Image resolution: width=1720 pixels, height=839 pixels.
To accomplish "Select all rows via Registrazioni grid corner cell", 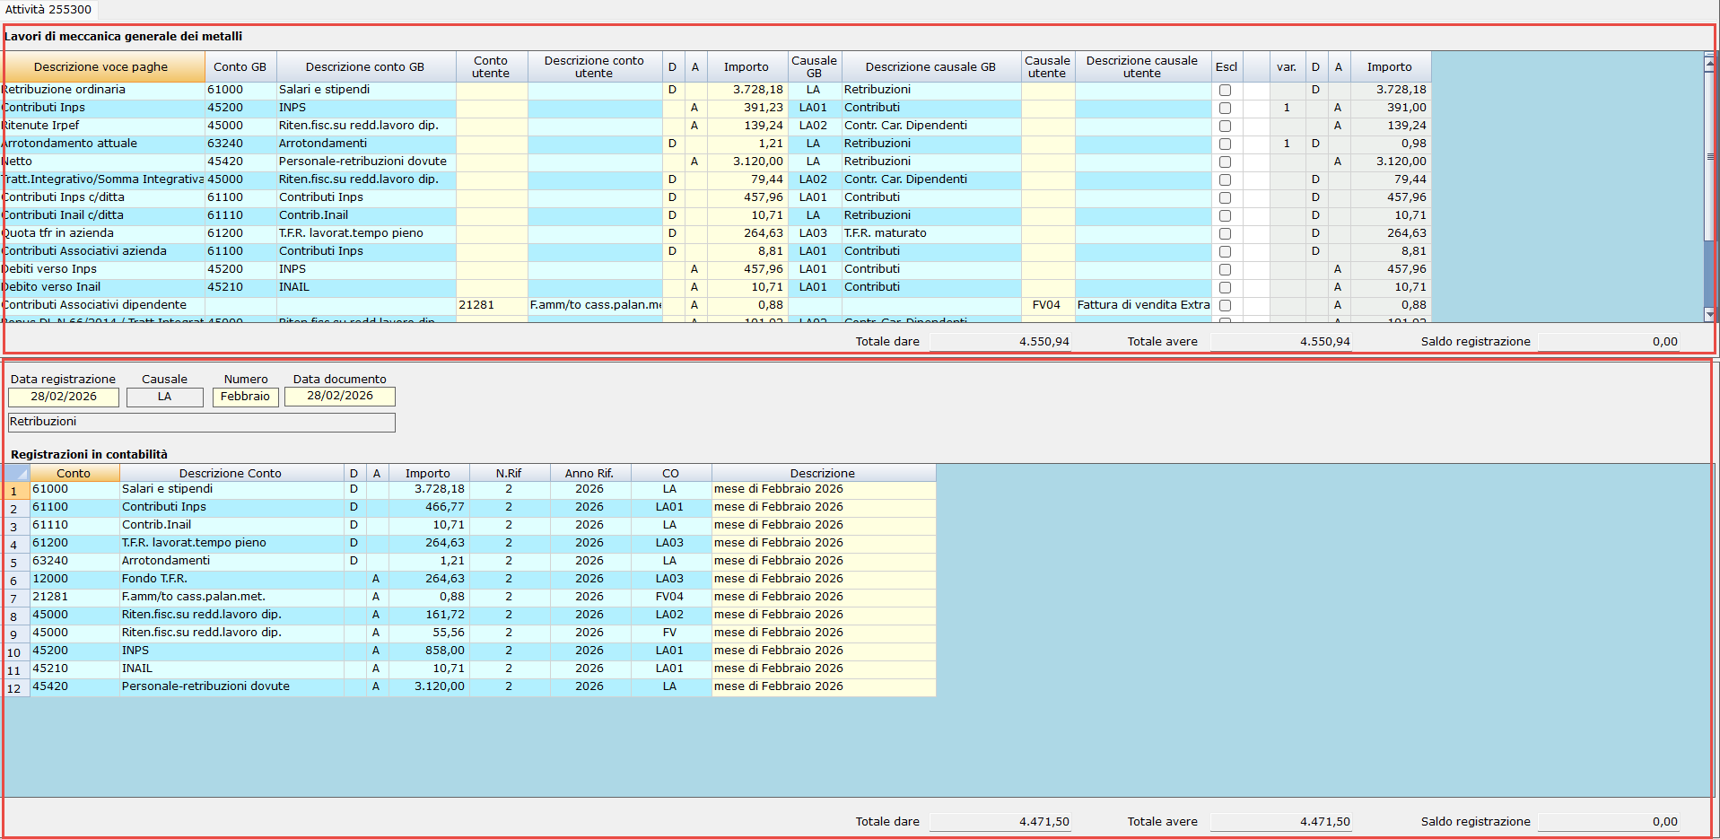I will click(16, 473).
